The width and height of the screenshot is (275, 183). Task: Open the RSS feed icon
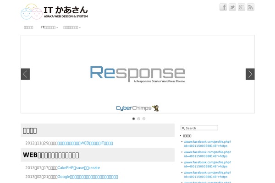(x=251, y=7)
